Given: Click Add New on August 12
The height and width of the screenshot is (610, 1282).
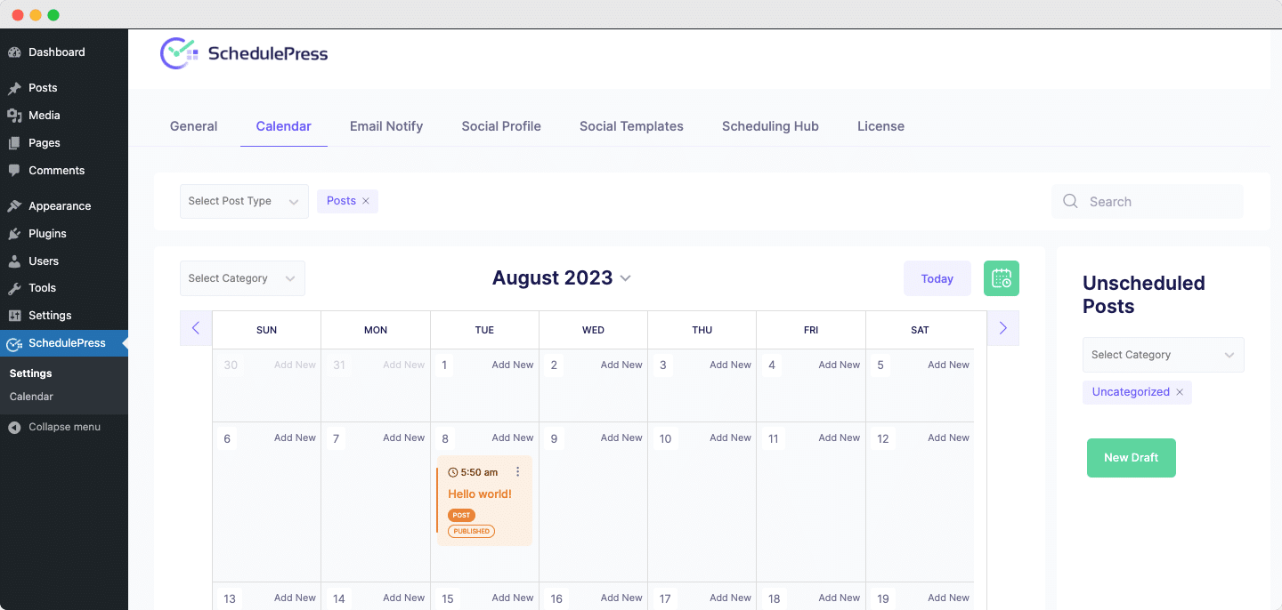Looking at the screenshot, I should point(948,437).
